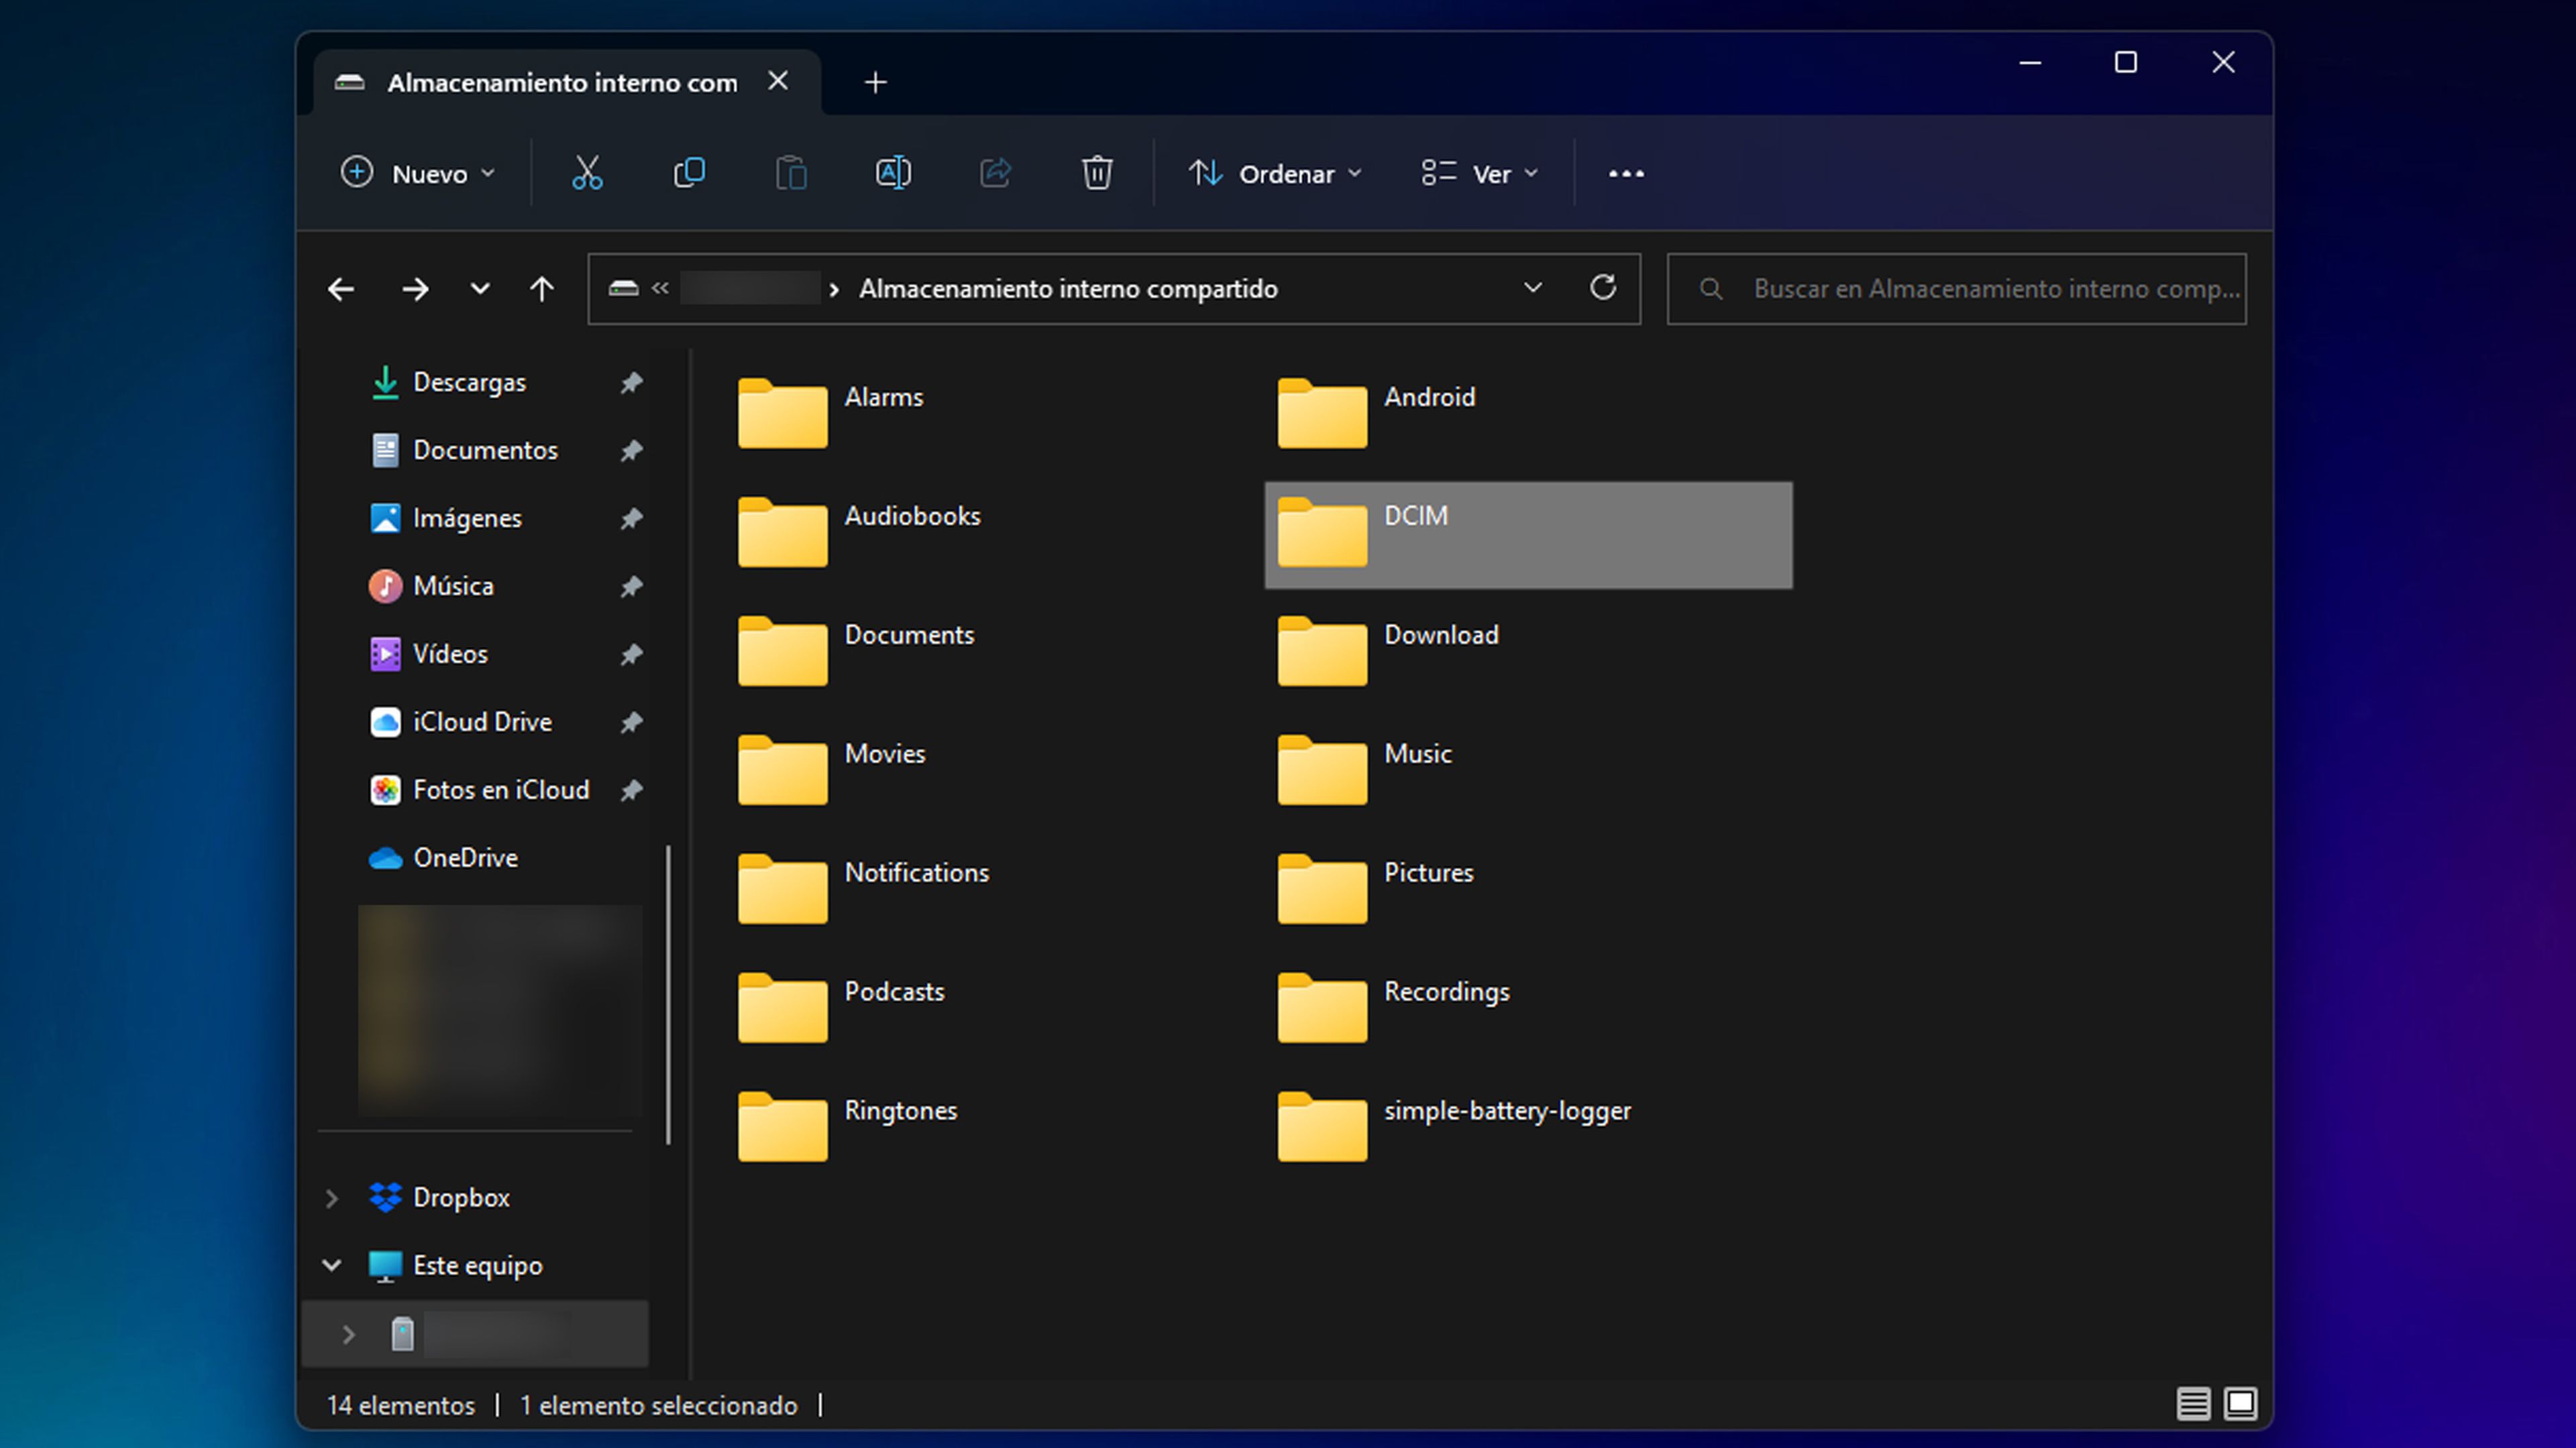
Task: Open the Ordenar dropdown menu
Action: pyautogui.click(x=1274, y=173)
